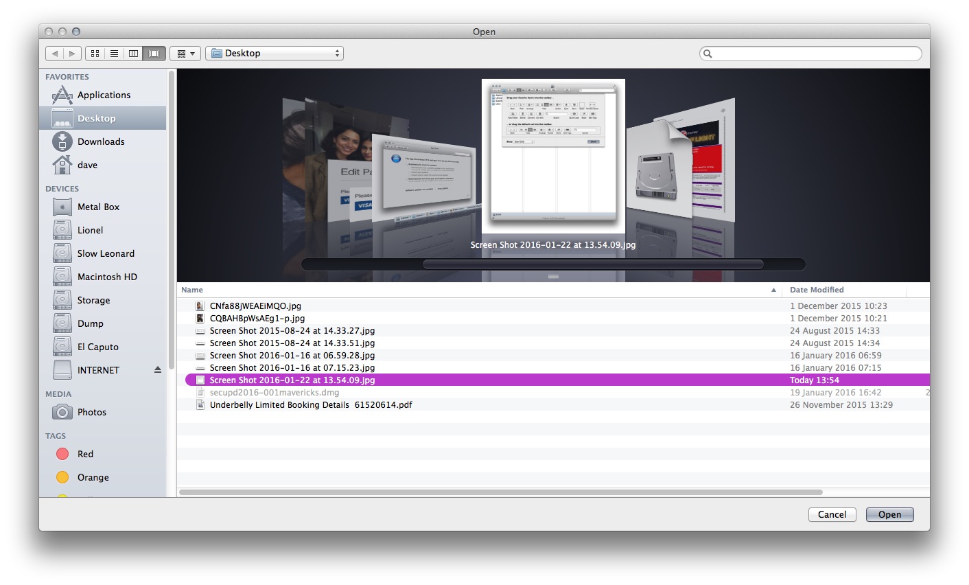Switch to column view mode
Image resolution: width=969 pixels, height=585 pixels.
(133, 53)
